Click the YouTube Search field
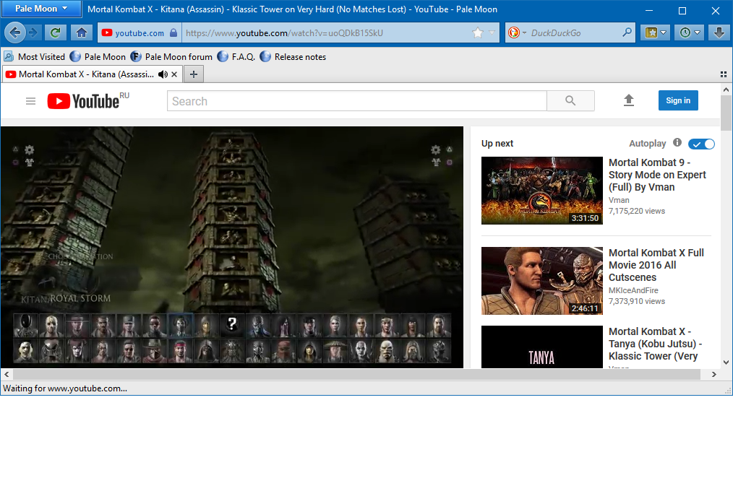 tap(356, 101)
